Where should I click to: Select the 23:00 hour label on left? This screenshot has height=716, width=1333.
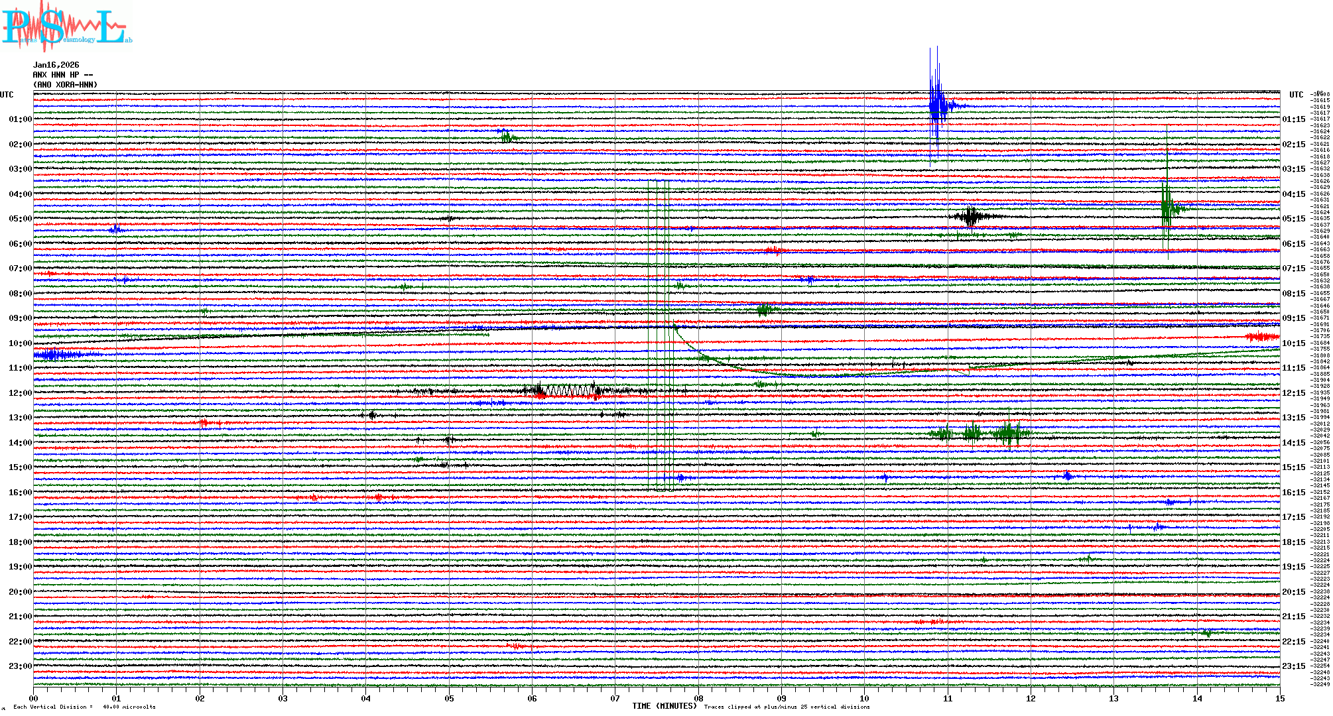pyautogui.click(x=20, y=666)
